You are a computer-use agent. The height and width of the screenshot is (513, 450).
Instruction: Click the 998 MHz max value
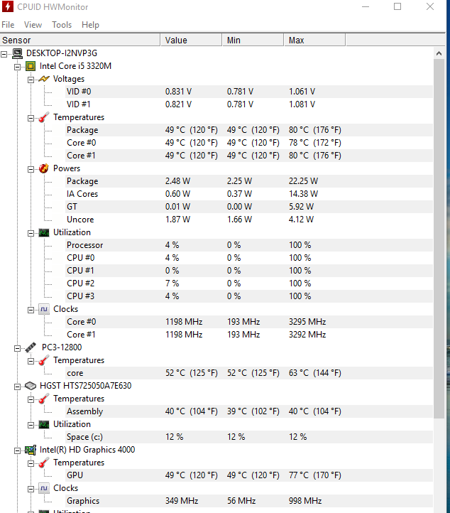coord(305,501)
